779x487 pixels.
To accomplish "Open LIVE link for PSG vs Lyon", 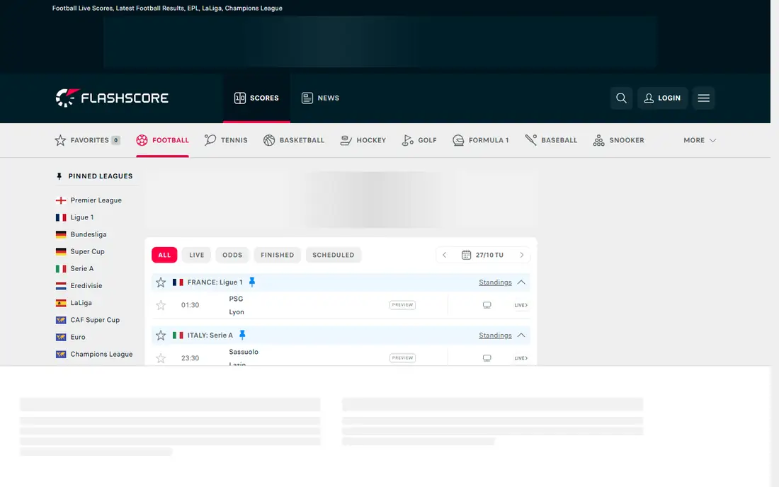I will (521, 305).
